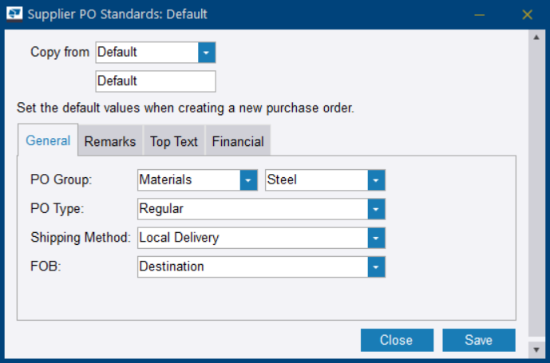
Task: Close the window using X icon
Action: (x=527, y=14)
